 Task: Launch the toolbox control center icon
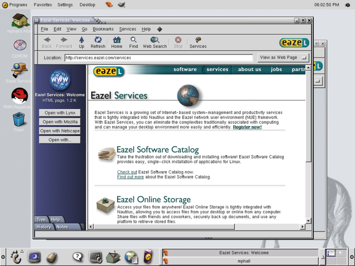[x=113, y=257]
